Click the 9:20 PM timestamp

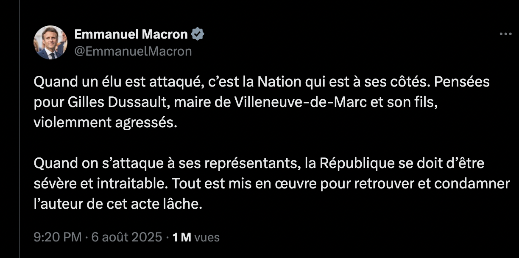(57, 237)
